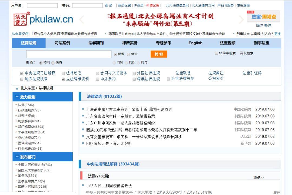292x195 pixels.
Task: Click 申请试用 link
Action: [153, 6]
